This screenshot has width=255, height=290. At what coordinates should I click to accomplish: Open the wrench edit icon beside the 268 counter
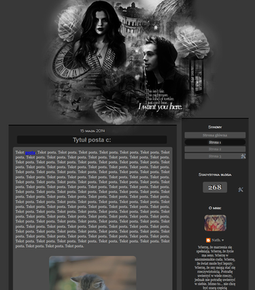241,189
